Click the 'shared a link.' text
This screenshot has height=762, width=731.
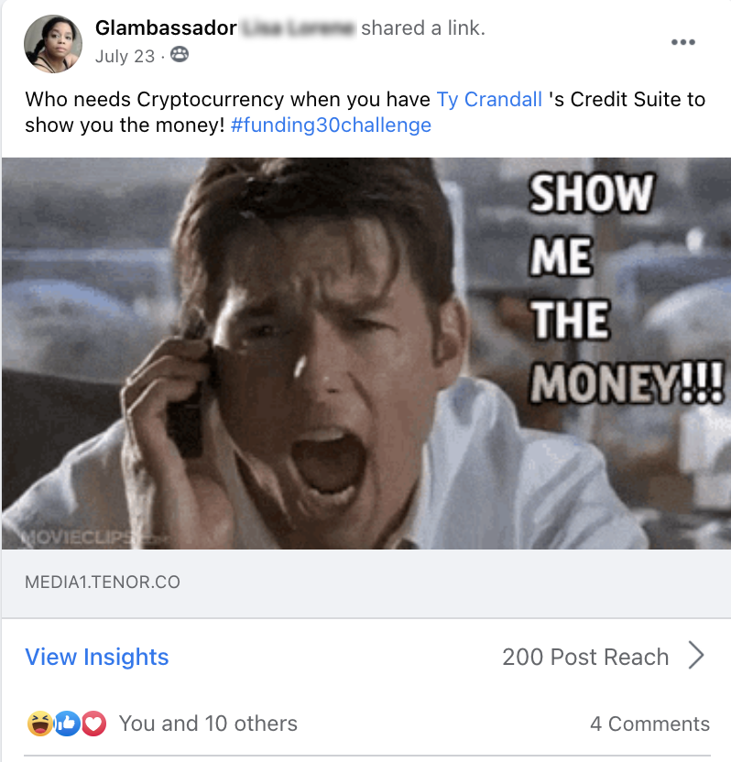coord(423,28)
